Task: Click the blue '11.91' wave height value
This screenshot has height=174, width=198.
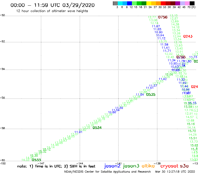Action: [78, 132]
